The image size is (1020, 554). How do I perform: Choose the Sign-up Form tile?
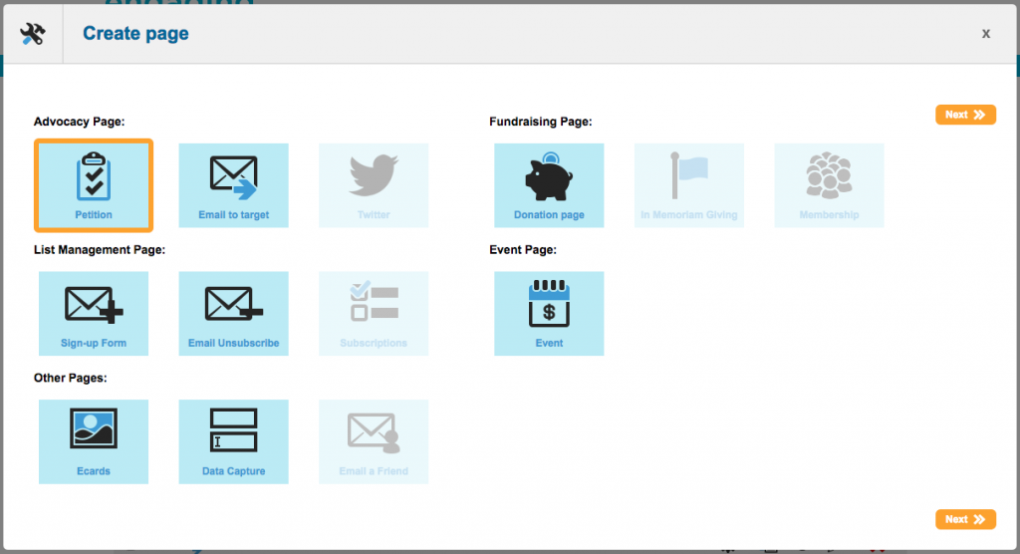pos(94,313)
